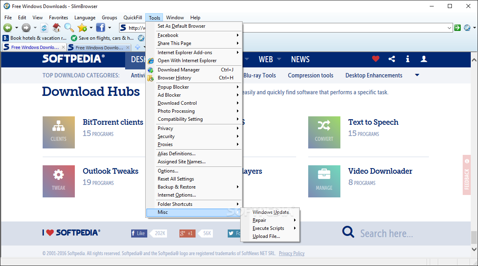478x266 pixels.
Task: Open search with the magnifier toolbar icon
Action: [69, 28]
